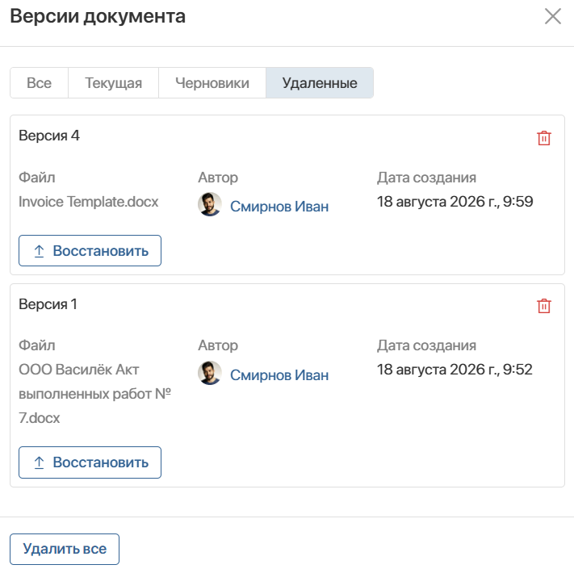The width and height of the screenshot is (574, 569).
Task: Click file ООО Василёк Акт выполненных работ
Action: click(x=94, y=394)
